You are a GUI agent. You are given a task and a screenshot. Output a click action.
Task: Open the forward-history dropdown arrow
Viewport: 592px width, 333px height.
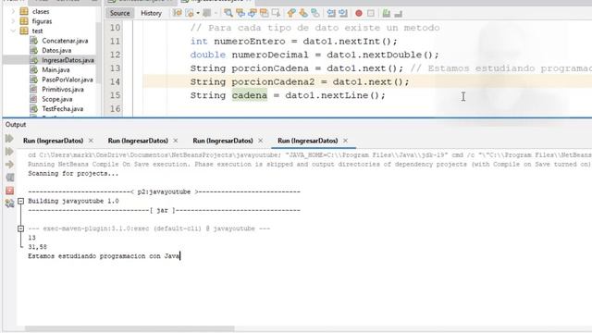[216, 13]
